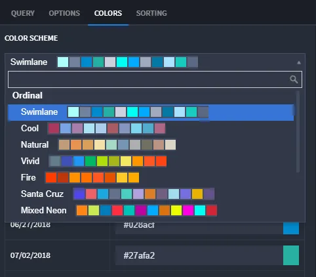The height and width of the screenshot is (277, 316).
Task: Select the highlighted Swimlane option
Action: click(x=151, y=112)
